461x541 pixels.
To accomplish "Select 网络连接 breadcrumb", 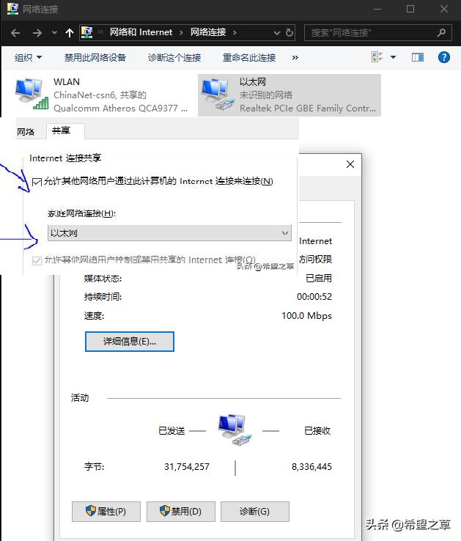I will coord(208,32).
